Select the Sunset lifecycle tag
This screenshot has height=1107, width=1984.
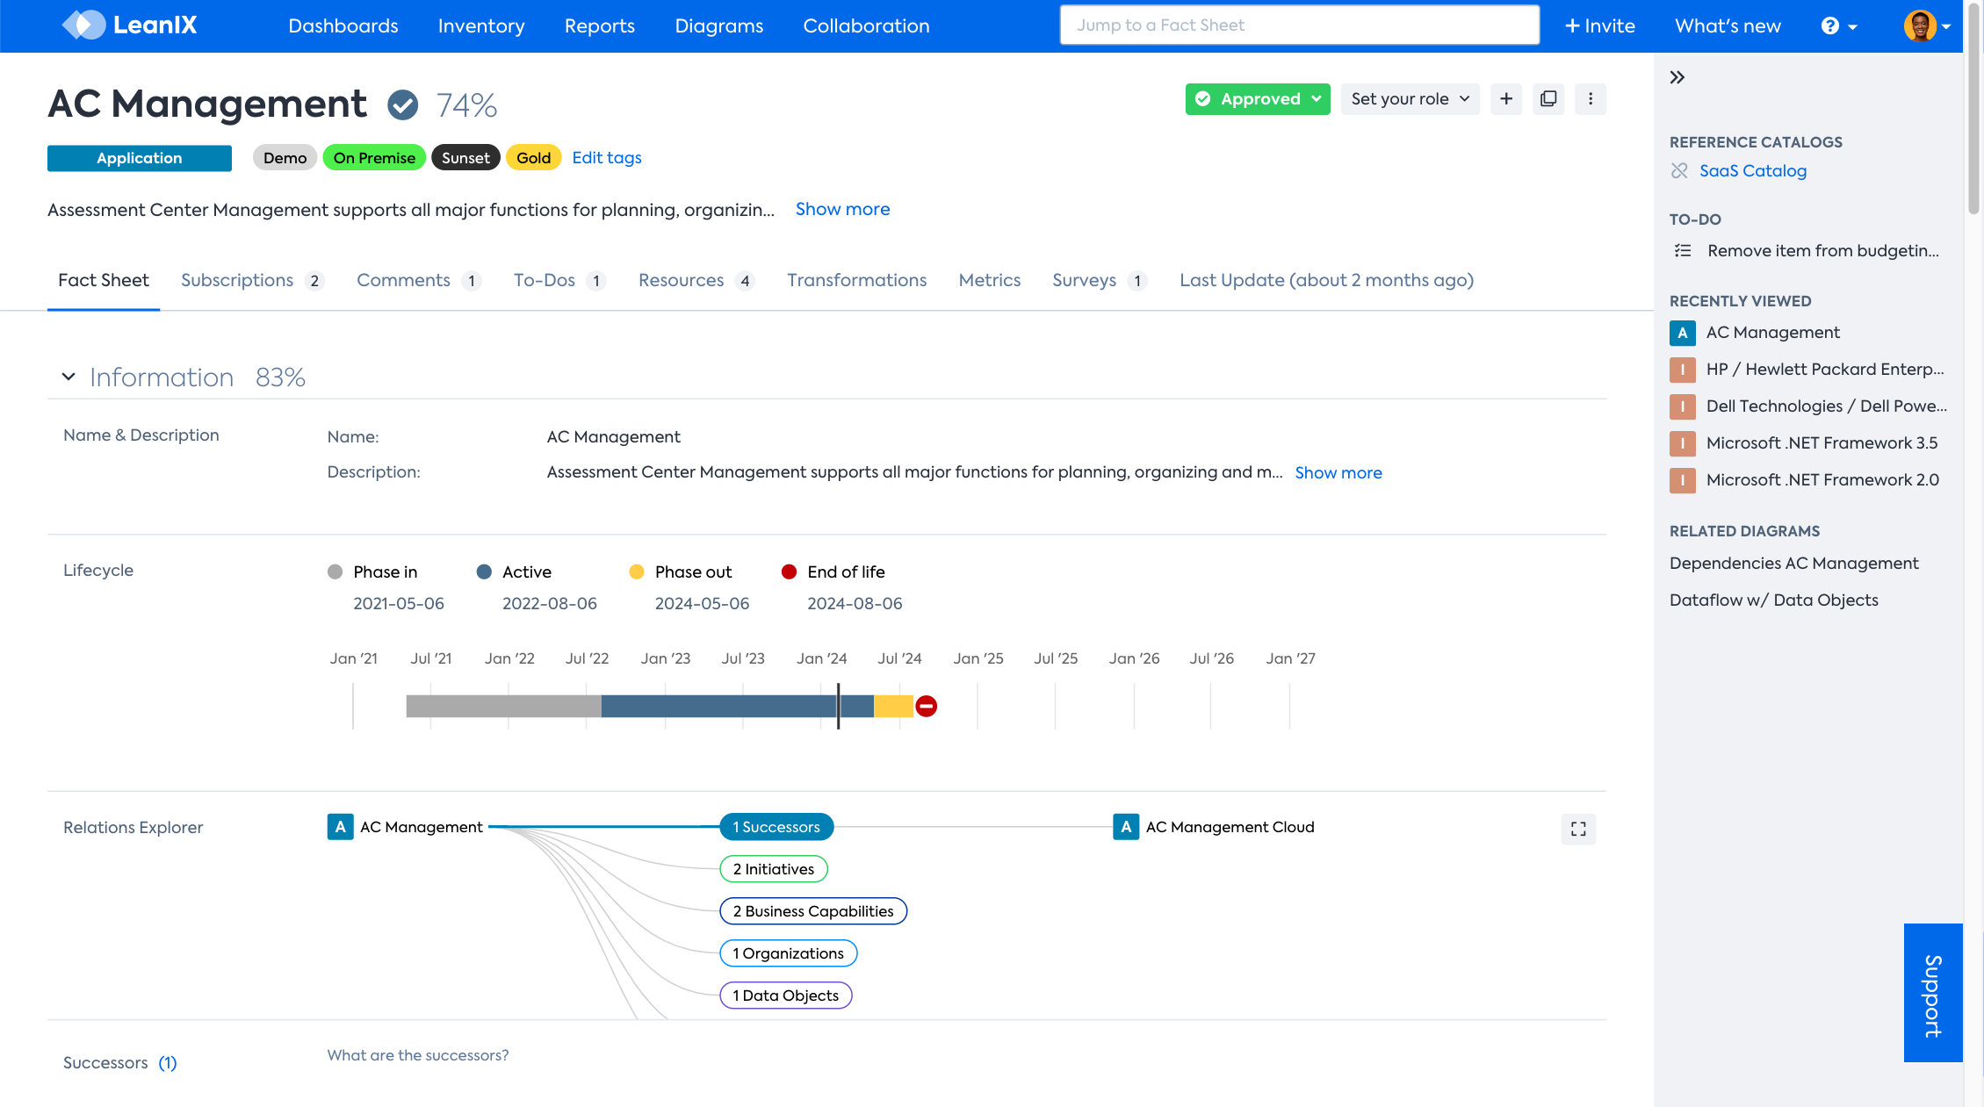[x=466, y=158]
